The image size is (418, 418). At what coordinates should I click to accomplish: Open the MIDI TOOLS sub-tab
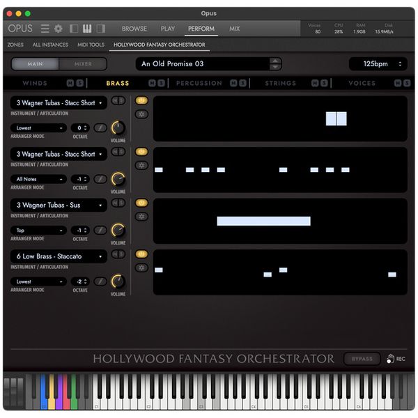pos(91,45)
